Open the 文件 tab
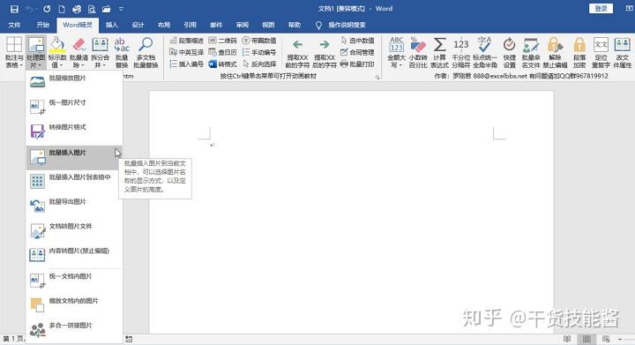The width and height of the screenshot is (635, 345). point(15,25)
